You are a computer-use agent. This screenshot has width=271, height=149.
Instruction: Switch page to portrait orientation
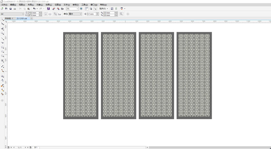point(46,14)
